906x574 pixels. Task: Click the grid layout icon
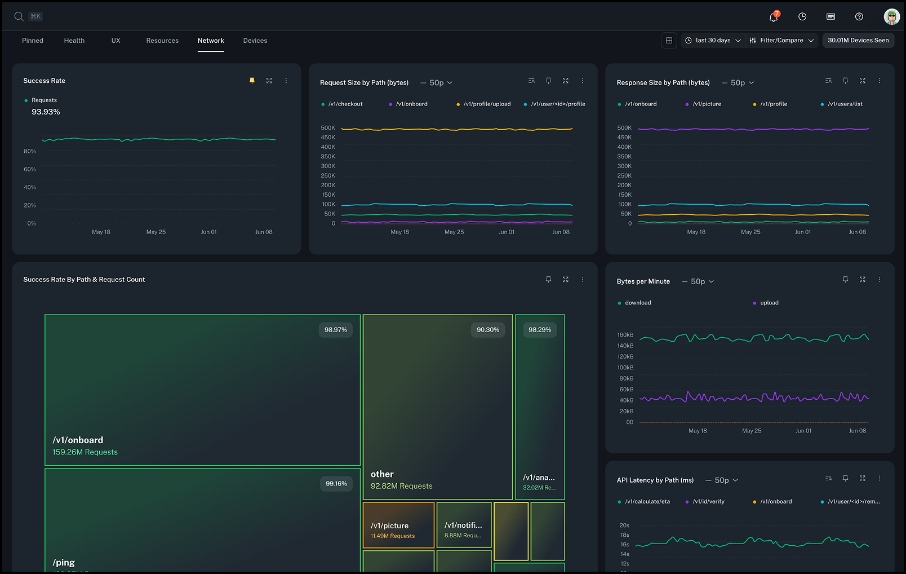click(669, 41)
